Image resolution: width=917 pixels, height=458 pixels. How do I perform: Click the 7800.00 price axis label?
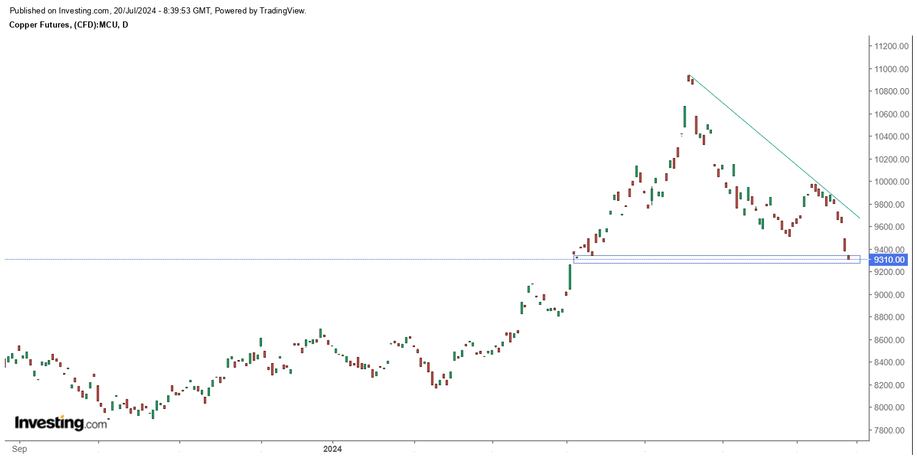click(x=890, y=430)
